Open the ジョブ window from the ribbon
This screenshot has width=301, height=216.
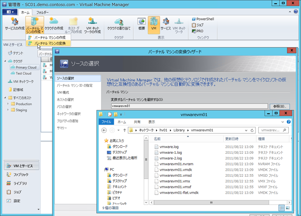197,25
